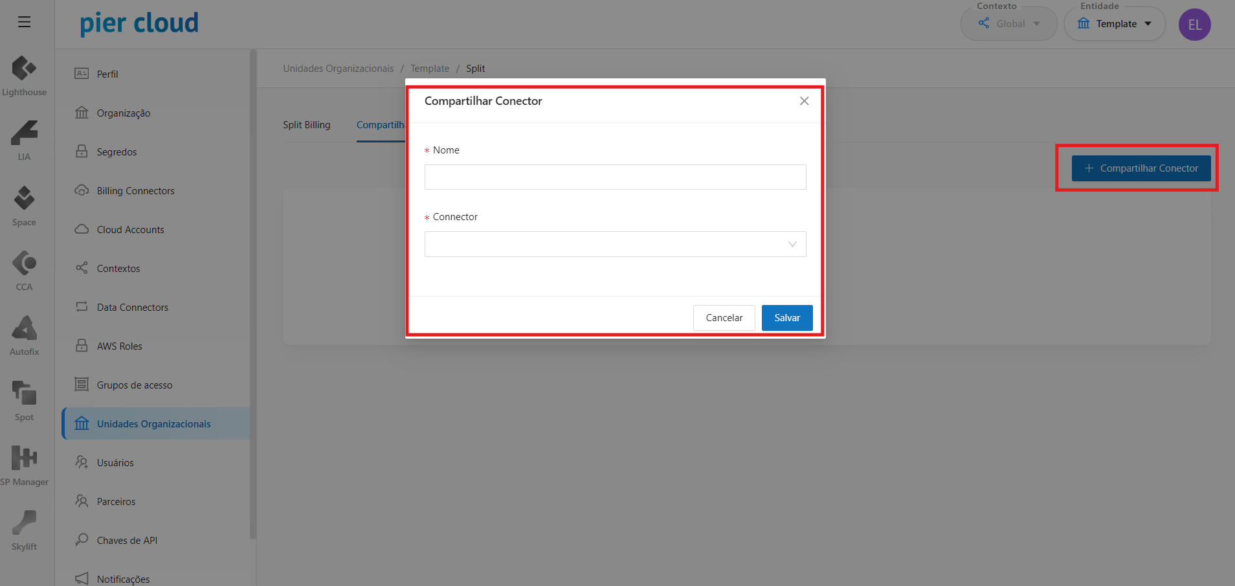Select Billing Connectors in sidebar menu

tap(135, 191)
